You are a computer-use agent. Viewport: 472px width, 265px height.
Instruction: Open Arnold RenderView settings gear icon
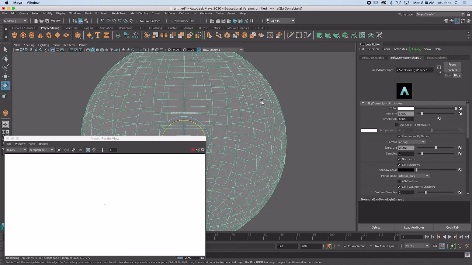click(x=202, y=150)
